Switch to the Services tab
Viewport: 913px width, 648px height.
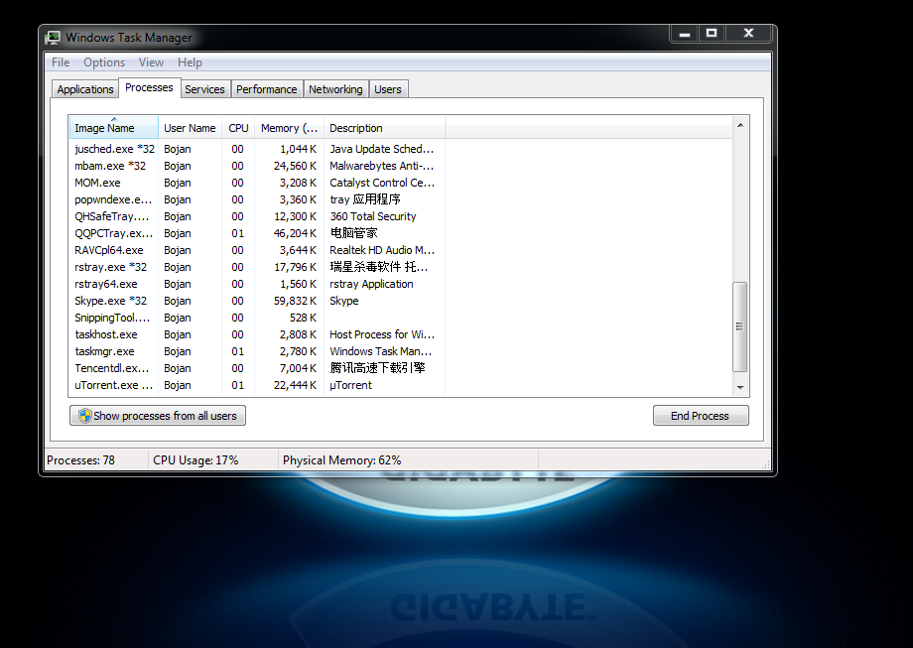pyautogui.click(x=205, y=89)
